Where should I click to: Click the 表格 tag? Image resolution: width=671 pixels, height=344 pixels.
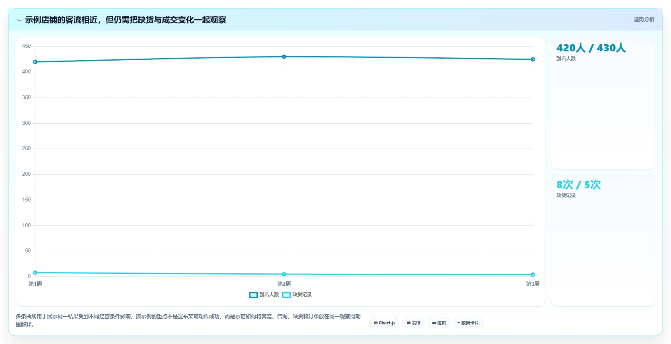[x=413, y=323]
